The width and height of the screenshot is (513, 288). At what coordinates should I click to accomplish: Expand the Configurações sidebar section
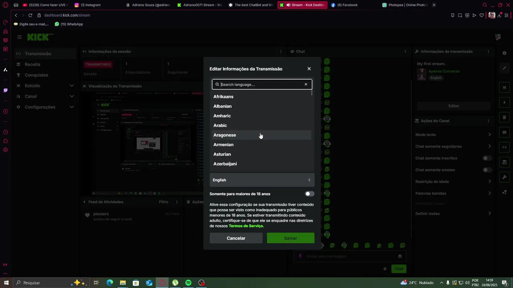(x=45, y=107)
